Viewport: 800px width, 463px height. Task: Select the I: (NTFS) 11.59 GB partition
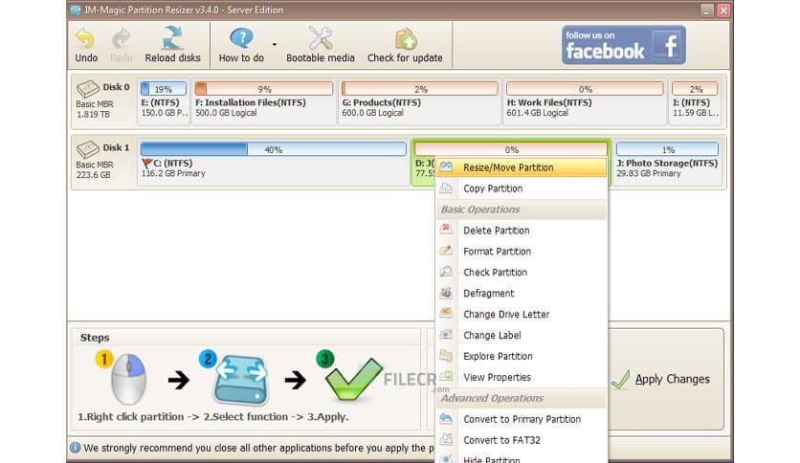[x=696, y=101]
